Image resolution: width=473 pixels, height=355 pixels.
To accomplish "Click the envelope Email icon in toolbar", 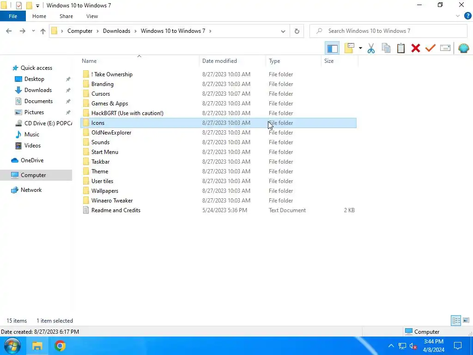I will [445, 48].
